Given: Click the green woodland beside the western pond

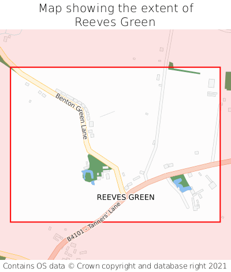Looking at the screenshot, I should (x=95, y=166).
